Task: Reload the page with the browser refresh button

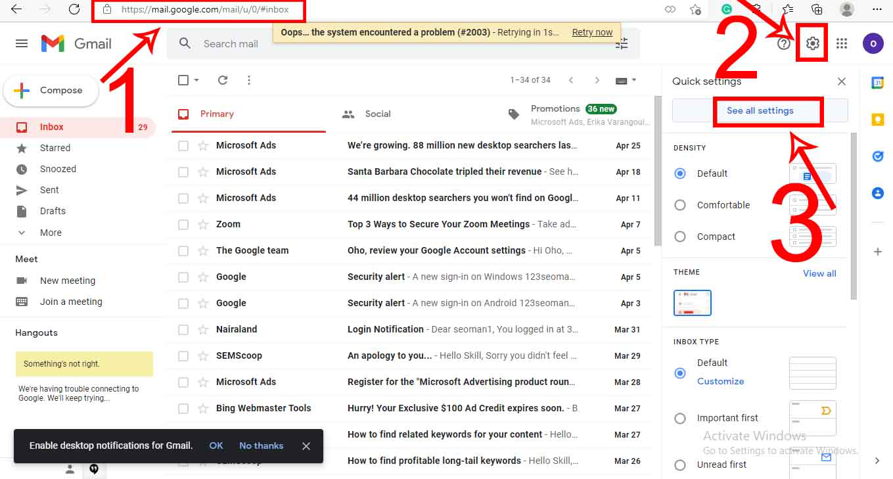Action: (x=74, y=9)
